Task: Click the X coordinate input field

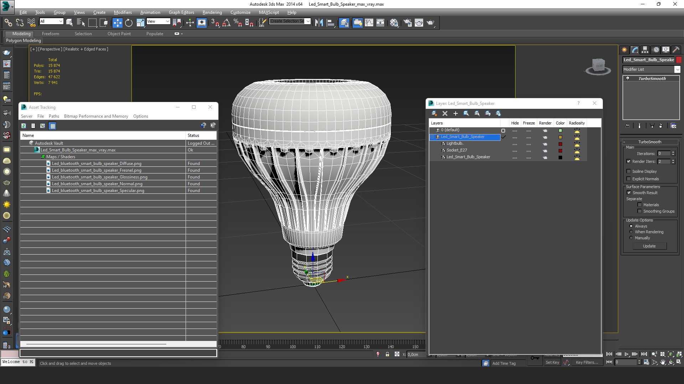Action: point(416,354)
